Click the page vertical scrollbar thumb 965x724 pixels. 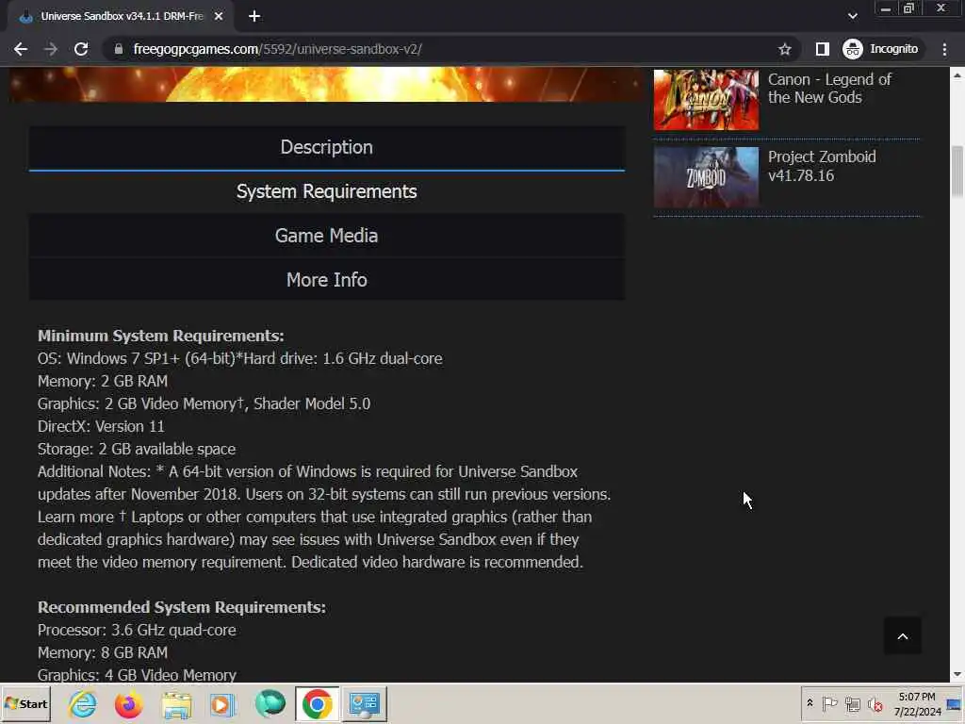(957, 172)
